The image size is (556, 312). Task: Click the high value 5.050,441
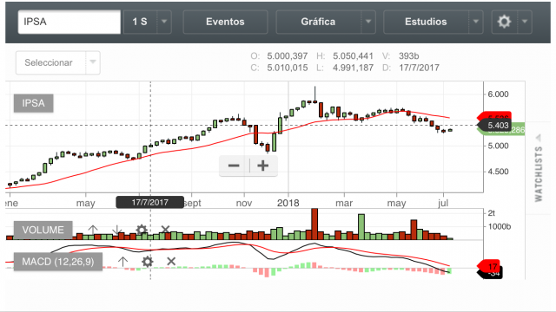point(353,56)
